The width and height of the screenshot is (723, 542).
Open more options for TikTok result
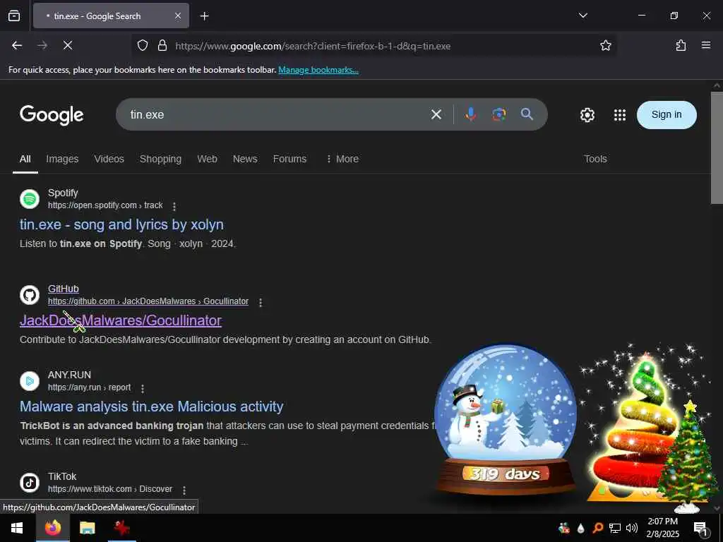point(184,490)
